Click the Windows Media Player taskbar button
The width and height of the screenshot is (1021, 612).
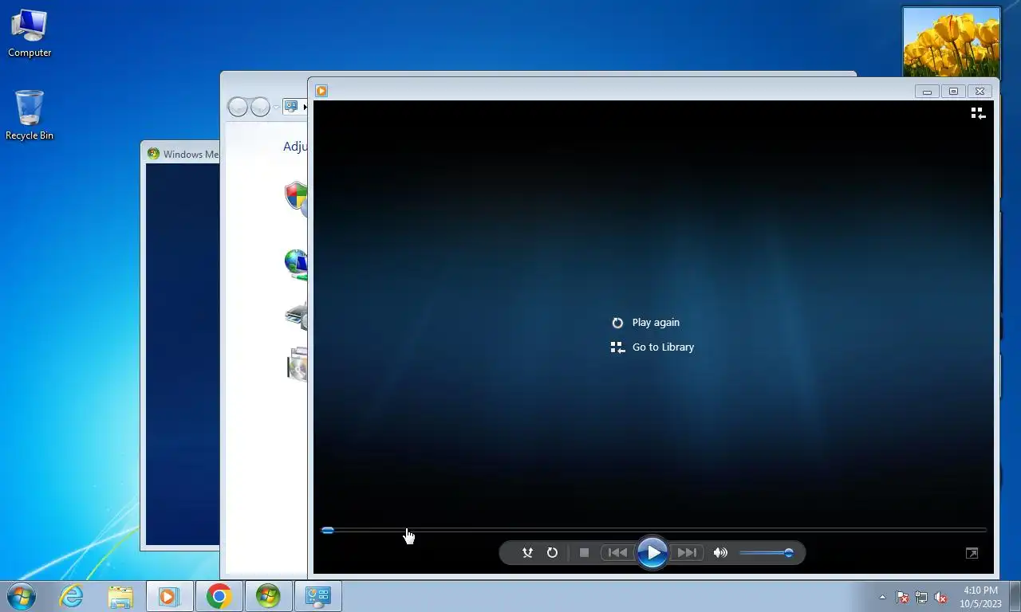pyautogui.click(x=169, y=596)
